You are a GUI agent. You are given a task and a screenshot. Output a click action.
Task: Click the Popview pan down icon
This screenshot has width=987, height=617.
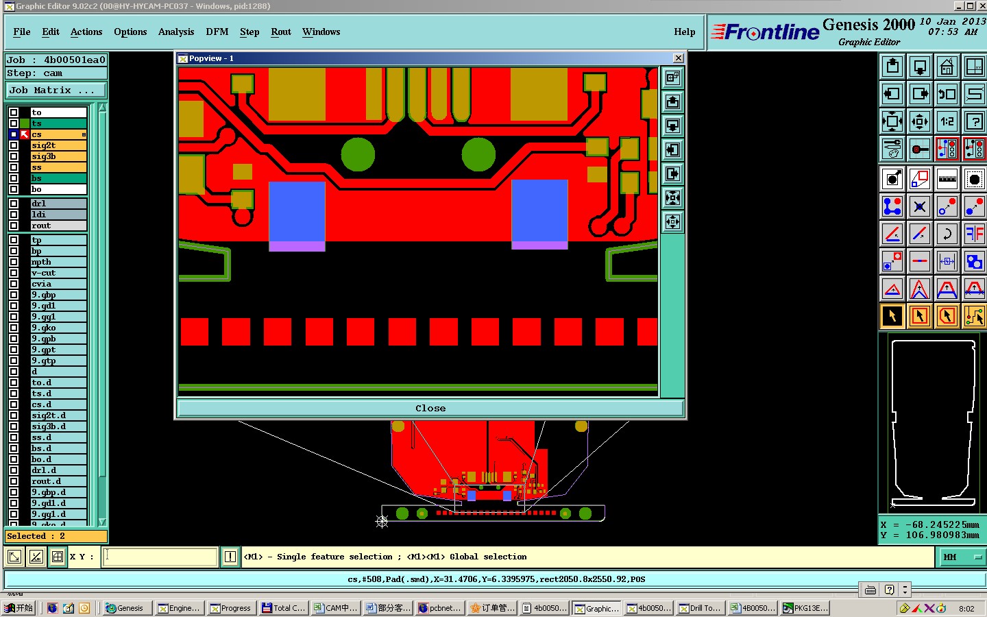click(x=673, y=126)
